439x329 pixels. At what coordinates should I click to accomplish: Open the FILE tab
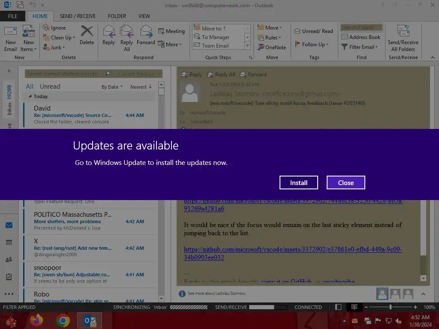click(x=12, y=16)
